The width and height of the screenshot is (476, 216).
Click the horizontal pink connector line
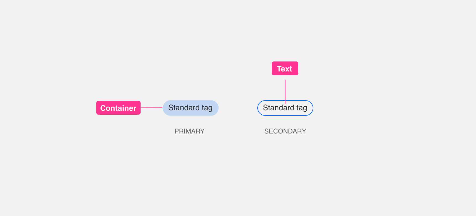152,108
